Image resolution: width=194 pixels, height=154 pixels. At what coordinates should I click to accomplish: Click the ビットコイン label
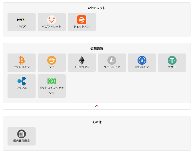tap(22, 67)
